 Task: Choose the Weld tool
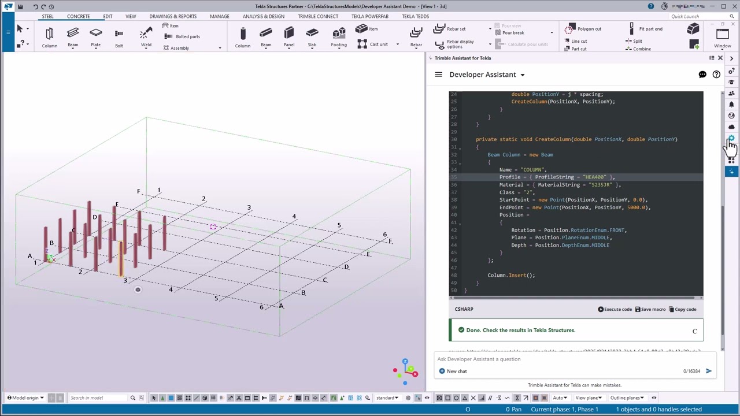[x=146, y=37]
